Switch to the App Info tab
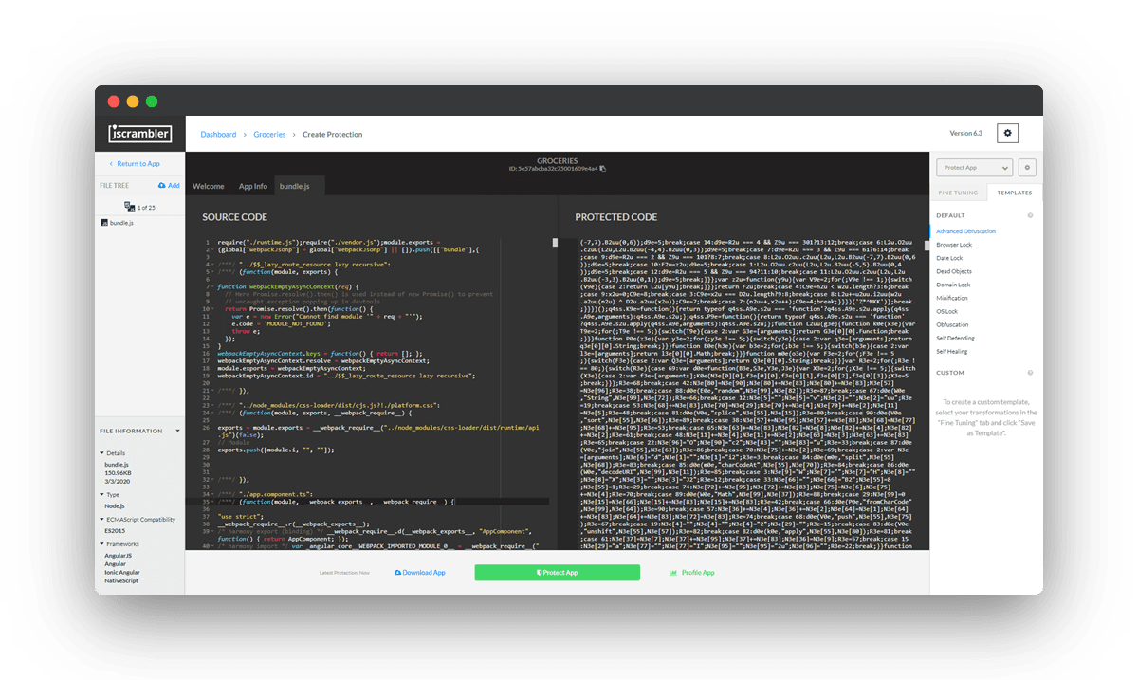 pos(252,186)
